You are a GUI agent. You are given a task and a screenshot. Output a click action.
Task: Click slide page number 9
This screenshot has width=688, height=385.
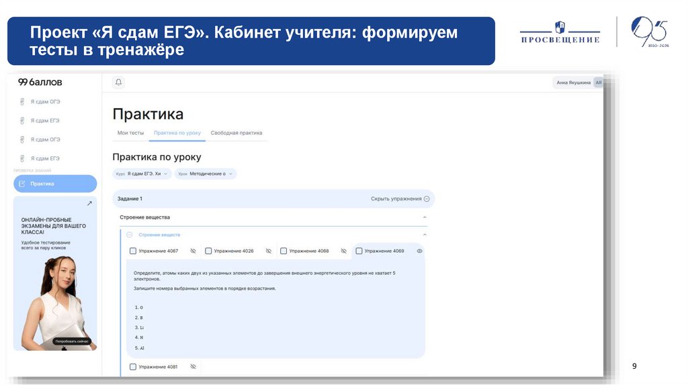[x=634, y=366]
